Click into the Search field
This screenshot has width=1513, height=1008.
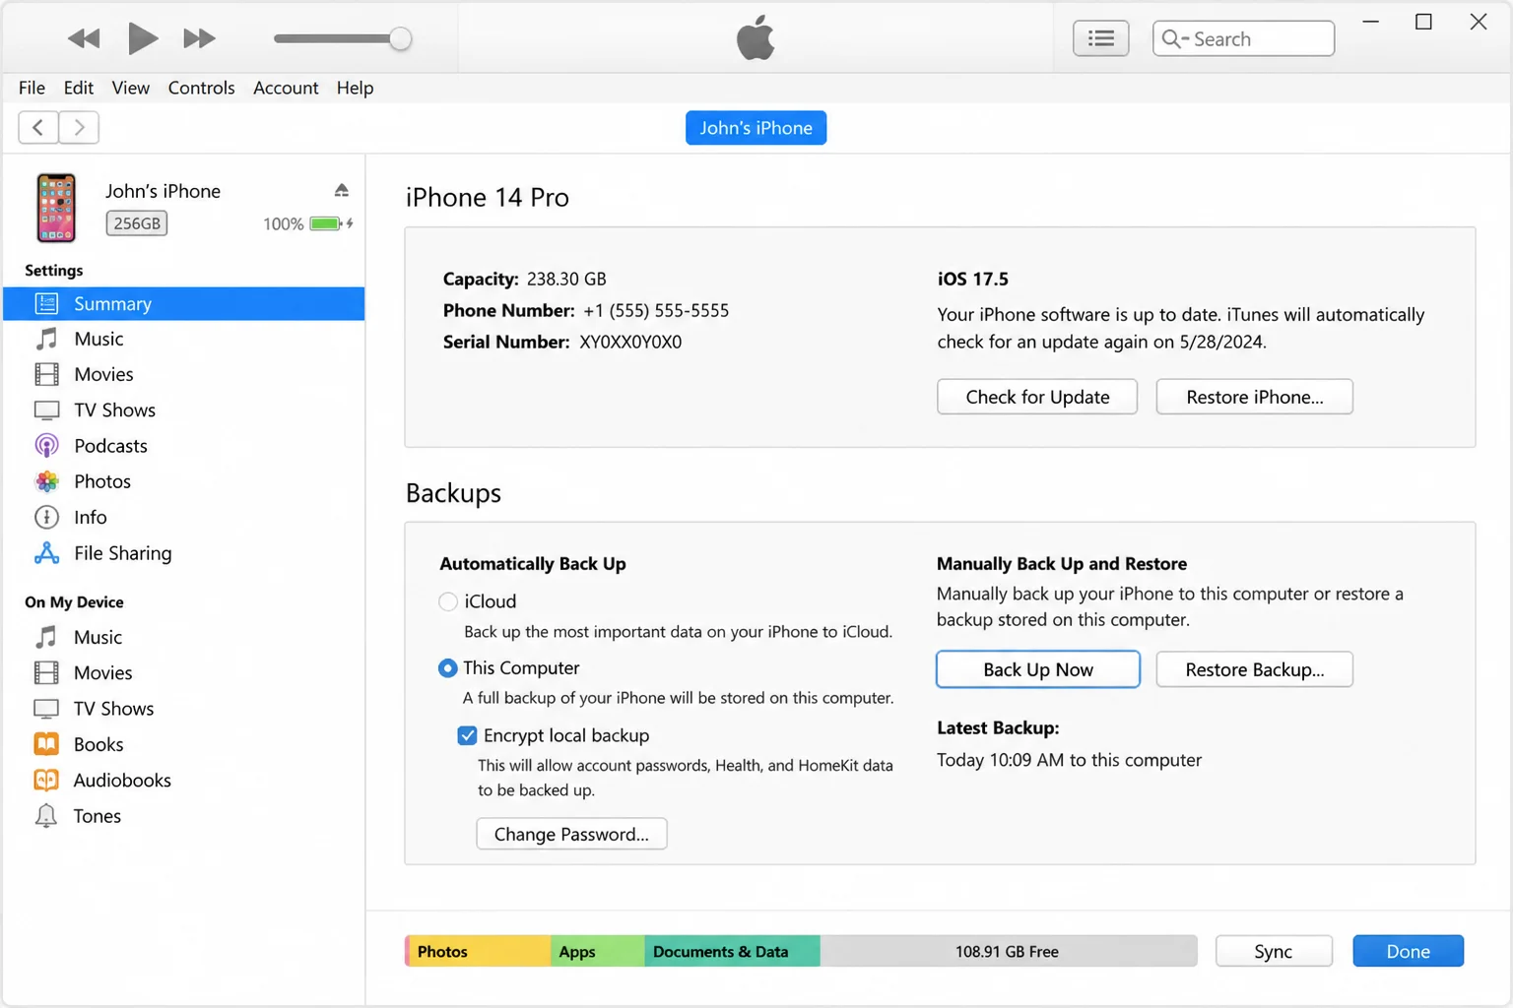[x=1243, y=38]
